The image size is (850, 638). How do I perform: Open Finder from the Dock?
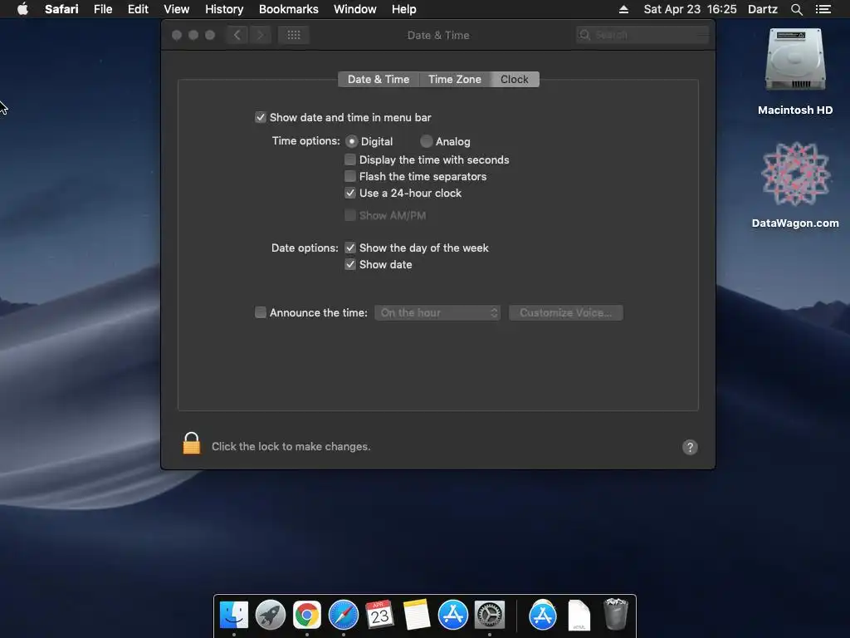(233, 615)
